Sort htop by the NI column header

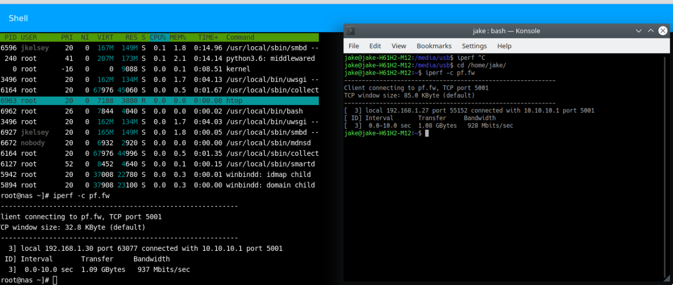(85, 37)
